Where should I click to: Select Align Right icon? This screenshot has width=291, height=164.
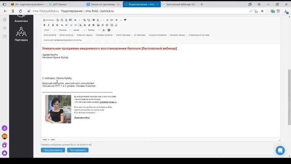pos(89,25)
